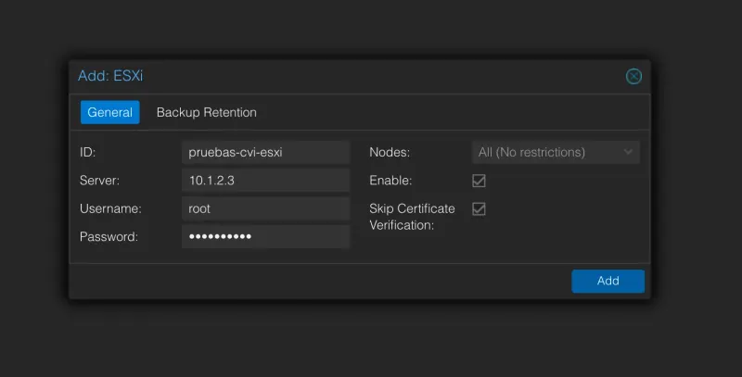This screenshot has width=742, height=377.
Task: Open the Backup Retention tab
Action: [206, 112]
